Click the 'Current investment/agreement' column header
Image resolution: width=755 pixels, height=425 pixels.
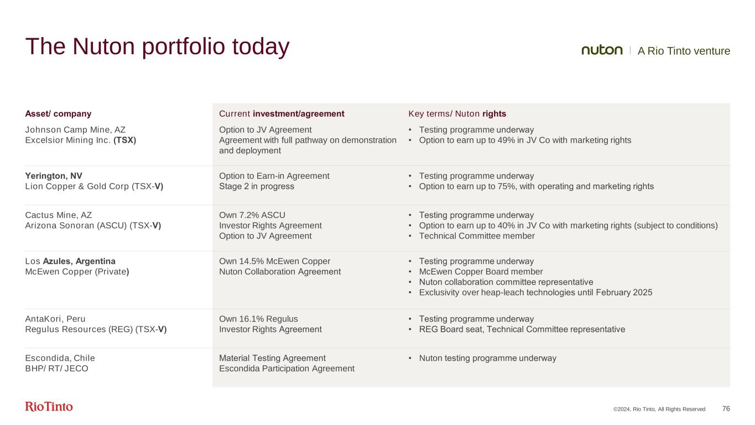pyautogui.click(x=282, y=114)
